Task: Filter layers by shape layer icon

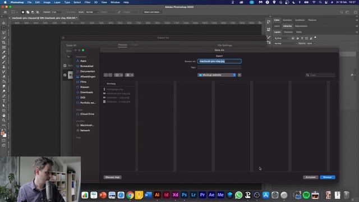Action: (307, 38)
